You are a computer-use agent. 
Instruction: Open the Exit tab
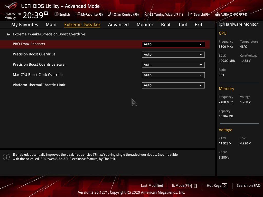tap(199, 25)
